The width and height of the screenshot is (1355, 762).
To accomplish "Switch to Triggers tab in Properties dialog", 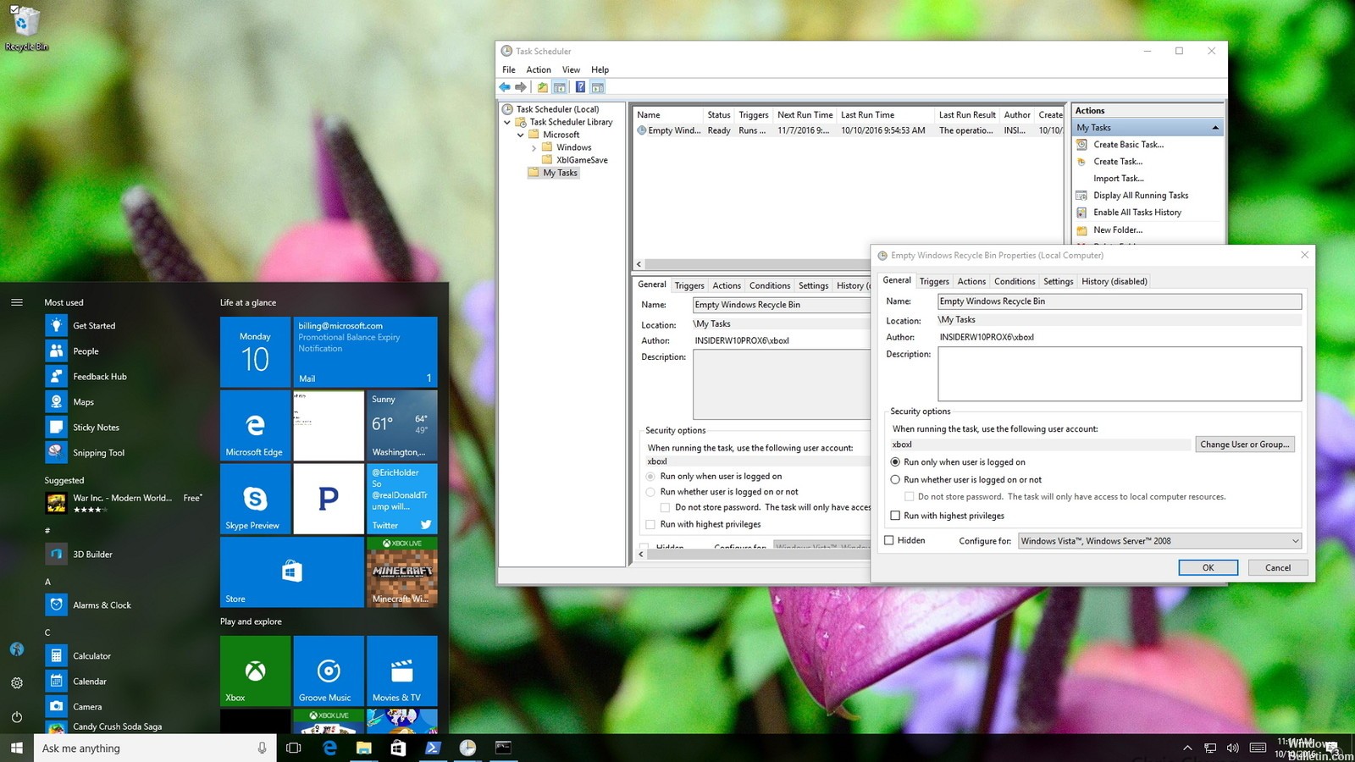I will click(x=934, y=281).
